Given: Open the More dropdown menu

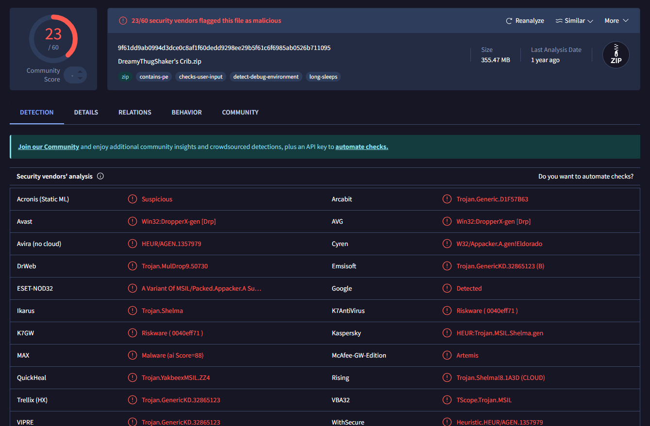Looking at the screenshot, I should (617, 21).
